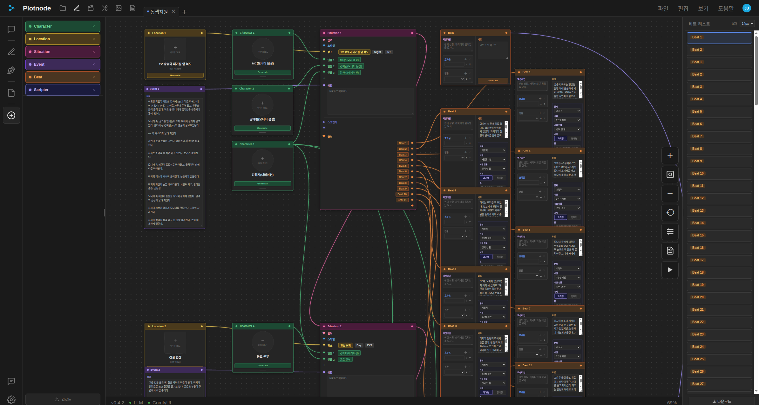Click the ComfyUI status indicator

click(x=159, y=403)
